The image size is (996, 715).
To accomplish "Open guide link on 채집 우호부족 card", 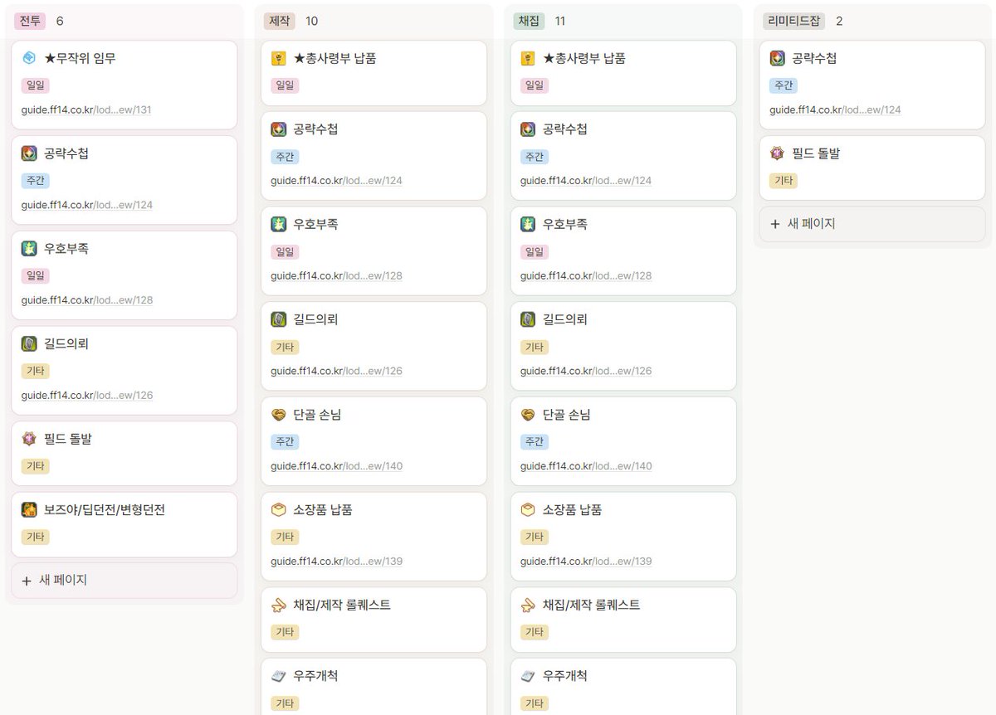I will (586, 276).
